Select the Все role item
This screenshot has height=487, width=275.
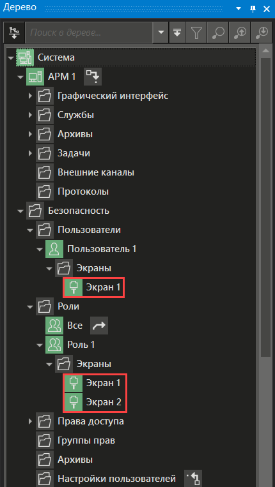[75, 326]
